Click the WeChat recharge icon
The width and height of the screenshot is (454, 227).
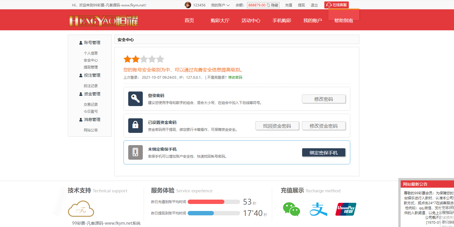click(x=291, y=209)
